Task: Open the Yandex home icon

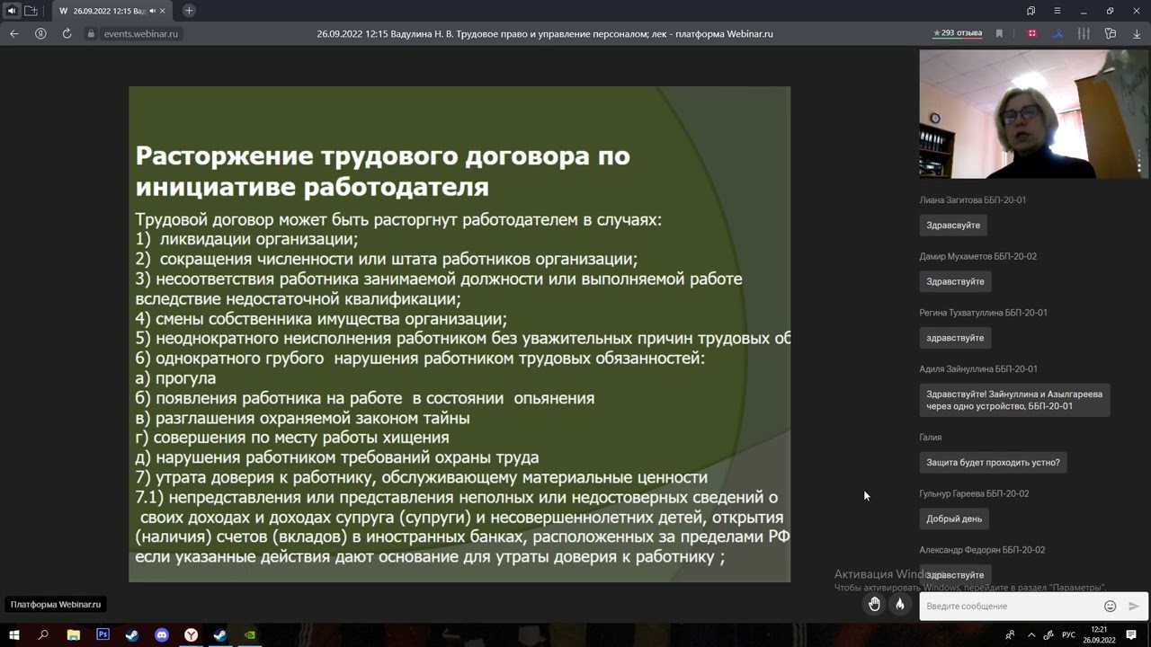Action: [40, 33]
